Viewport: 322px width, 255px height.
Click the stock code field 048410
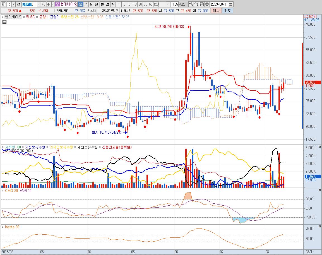click(29, 4)
